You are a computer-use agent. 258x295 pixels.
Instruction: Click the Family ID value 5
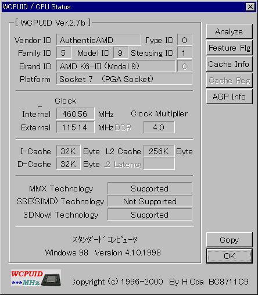(64, 53)
